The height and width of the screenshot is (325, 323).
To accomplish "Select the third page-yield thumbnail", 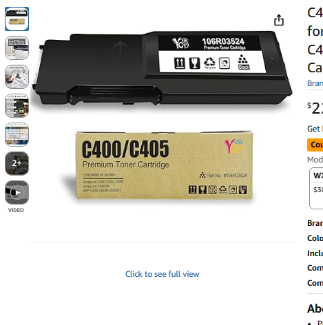I will tap(17, 76).
